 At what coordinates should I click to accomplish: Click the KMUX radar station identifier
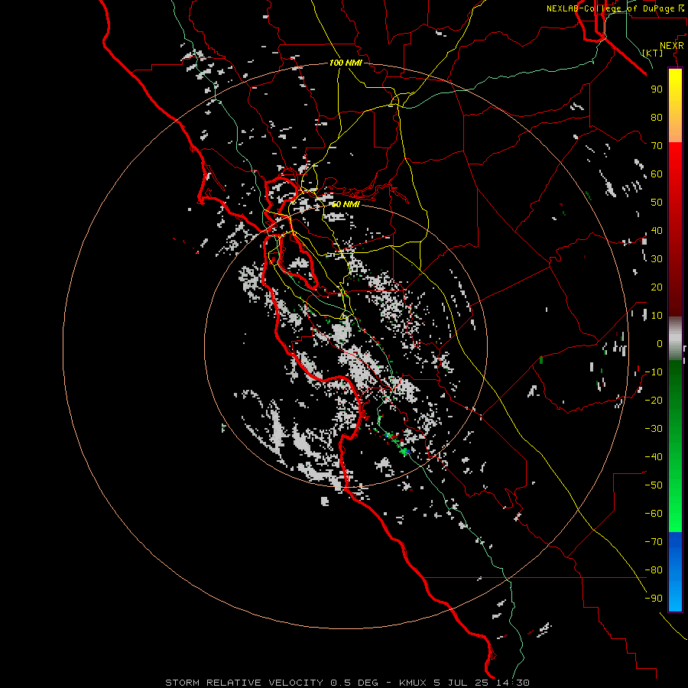click(413, 683)
